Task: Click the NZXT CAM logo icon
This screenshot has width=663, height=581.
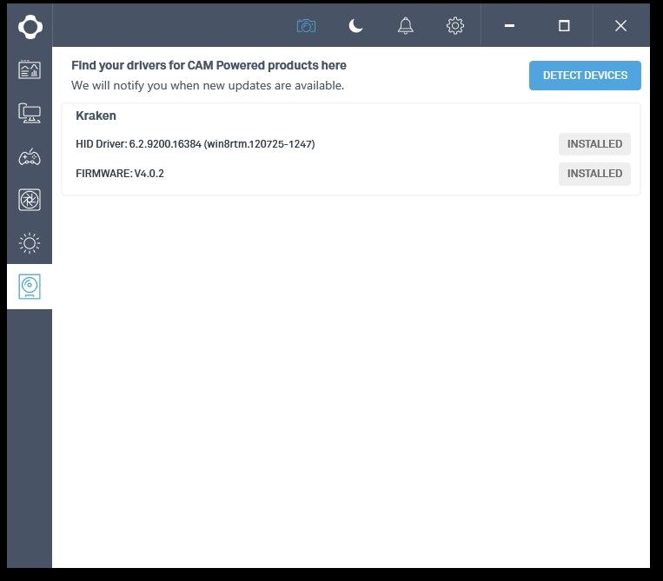Action: (x=30, y=27)
